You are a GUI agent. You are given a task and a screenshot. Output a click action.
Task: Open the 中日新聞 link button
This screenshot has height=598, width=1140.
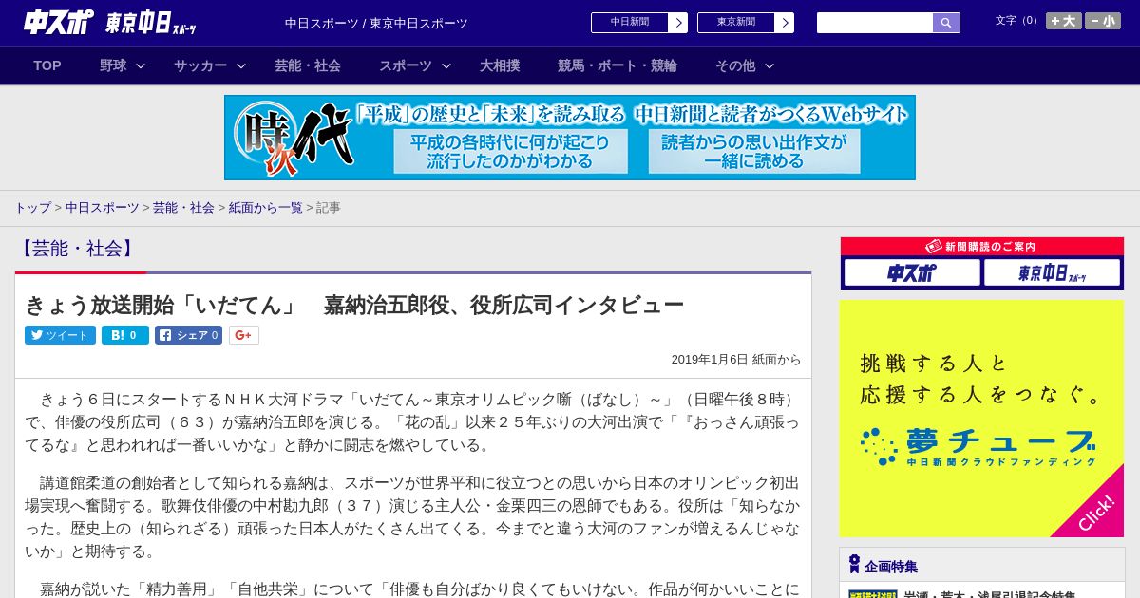click(630, 23)
